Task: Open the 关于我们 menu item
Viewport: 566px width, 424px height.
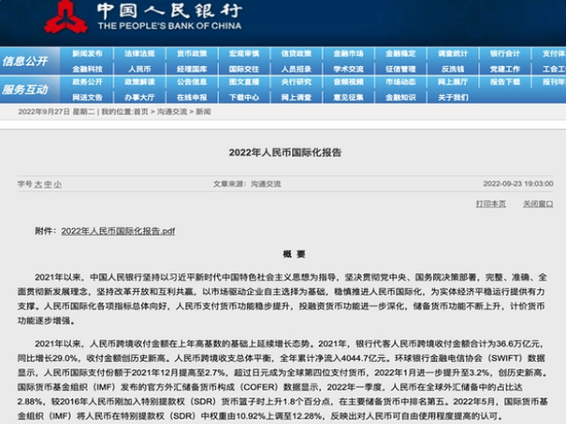Action: pyautogui.click(x=453, y=97)
